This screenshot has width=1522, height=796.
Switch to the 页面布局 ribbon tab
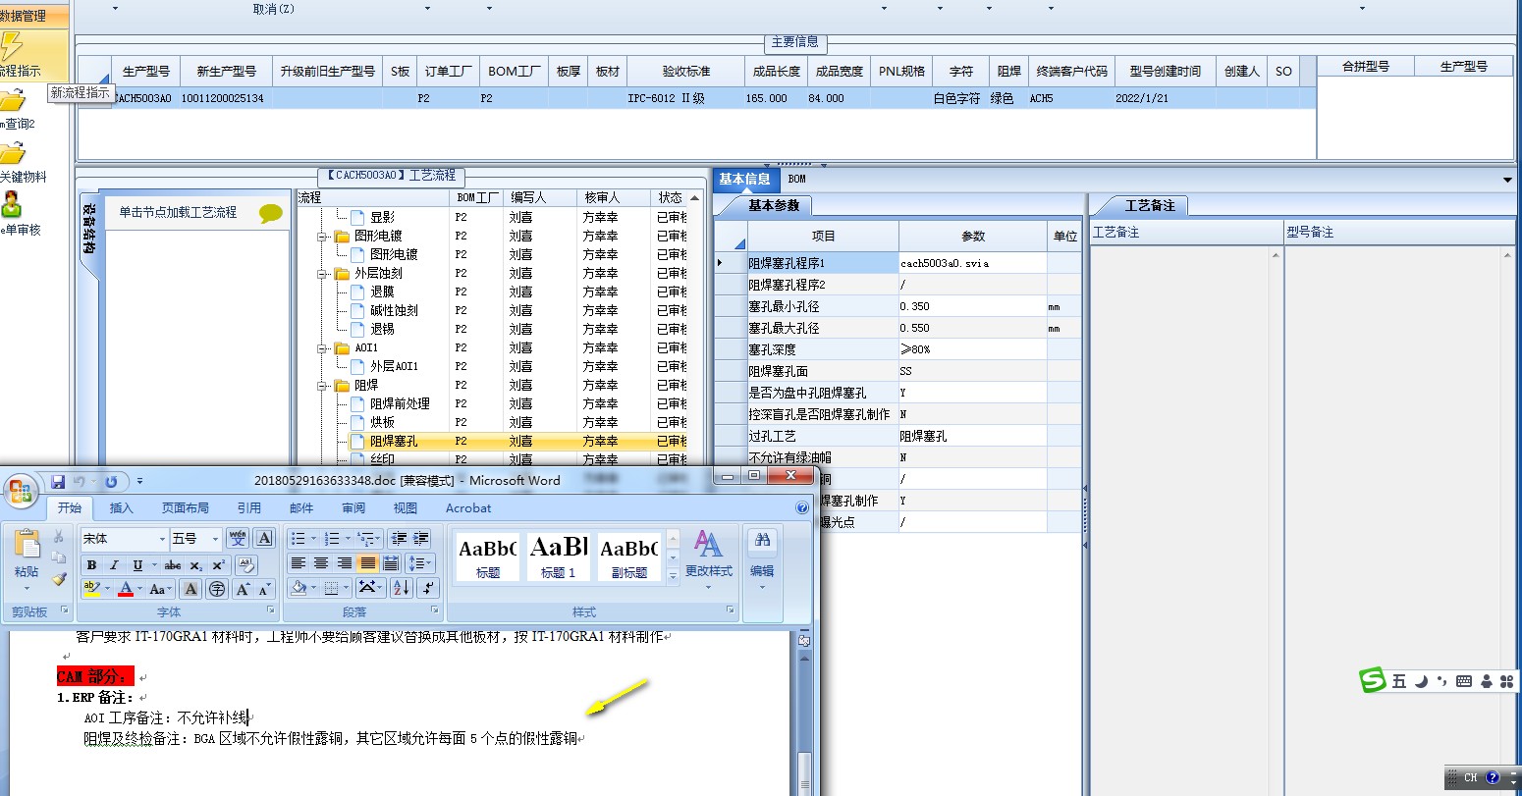(186, 507)
